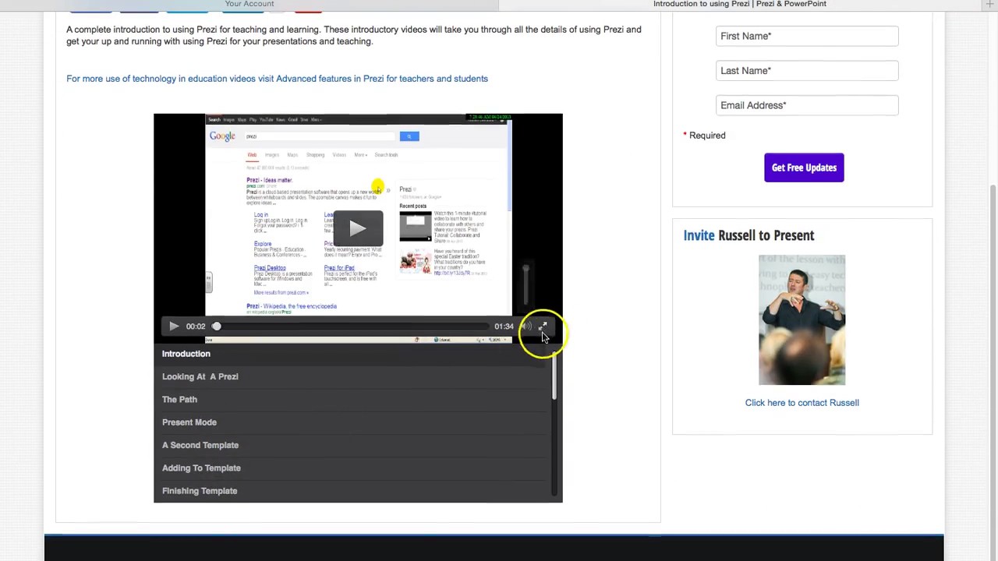The image size is (998, 561).
Task: Switch to the Your Account browser tab
Action: [249, 4]
